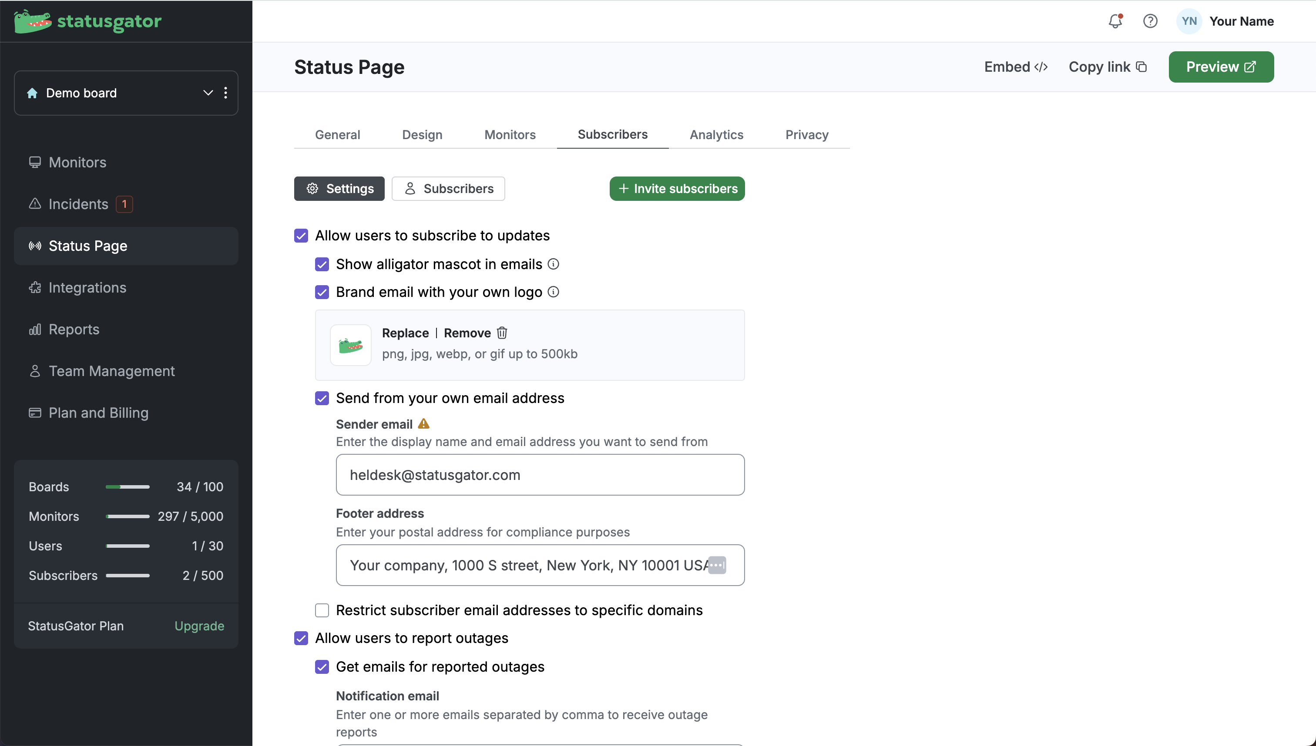Click the Sender email input field
Image resolution: width=1316 pixels, height=746 pixels.
540,475
